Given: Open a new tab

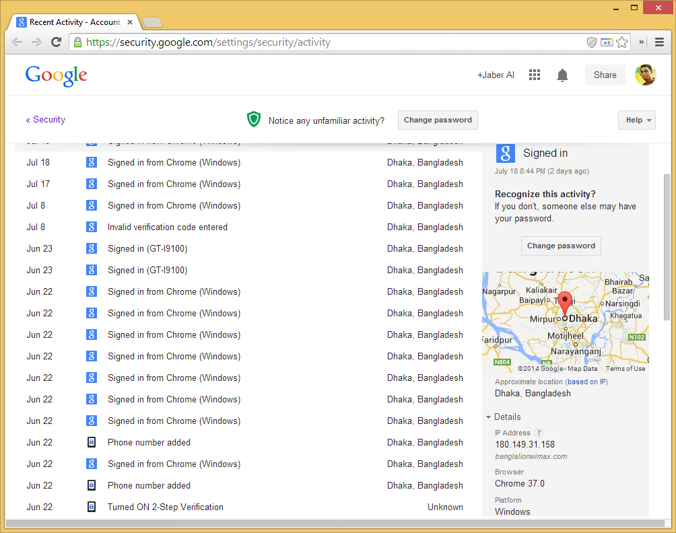Looking at the screenshot, I should 152,22.
